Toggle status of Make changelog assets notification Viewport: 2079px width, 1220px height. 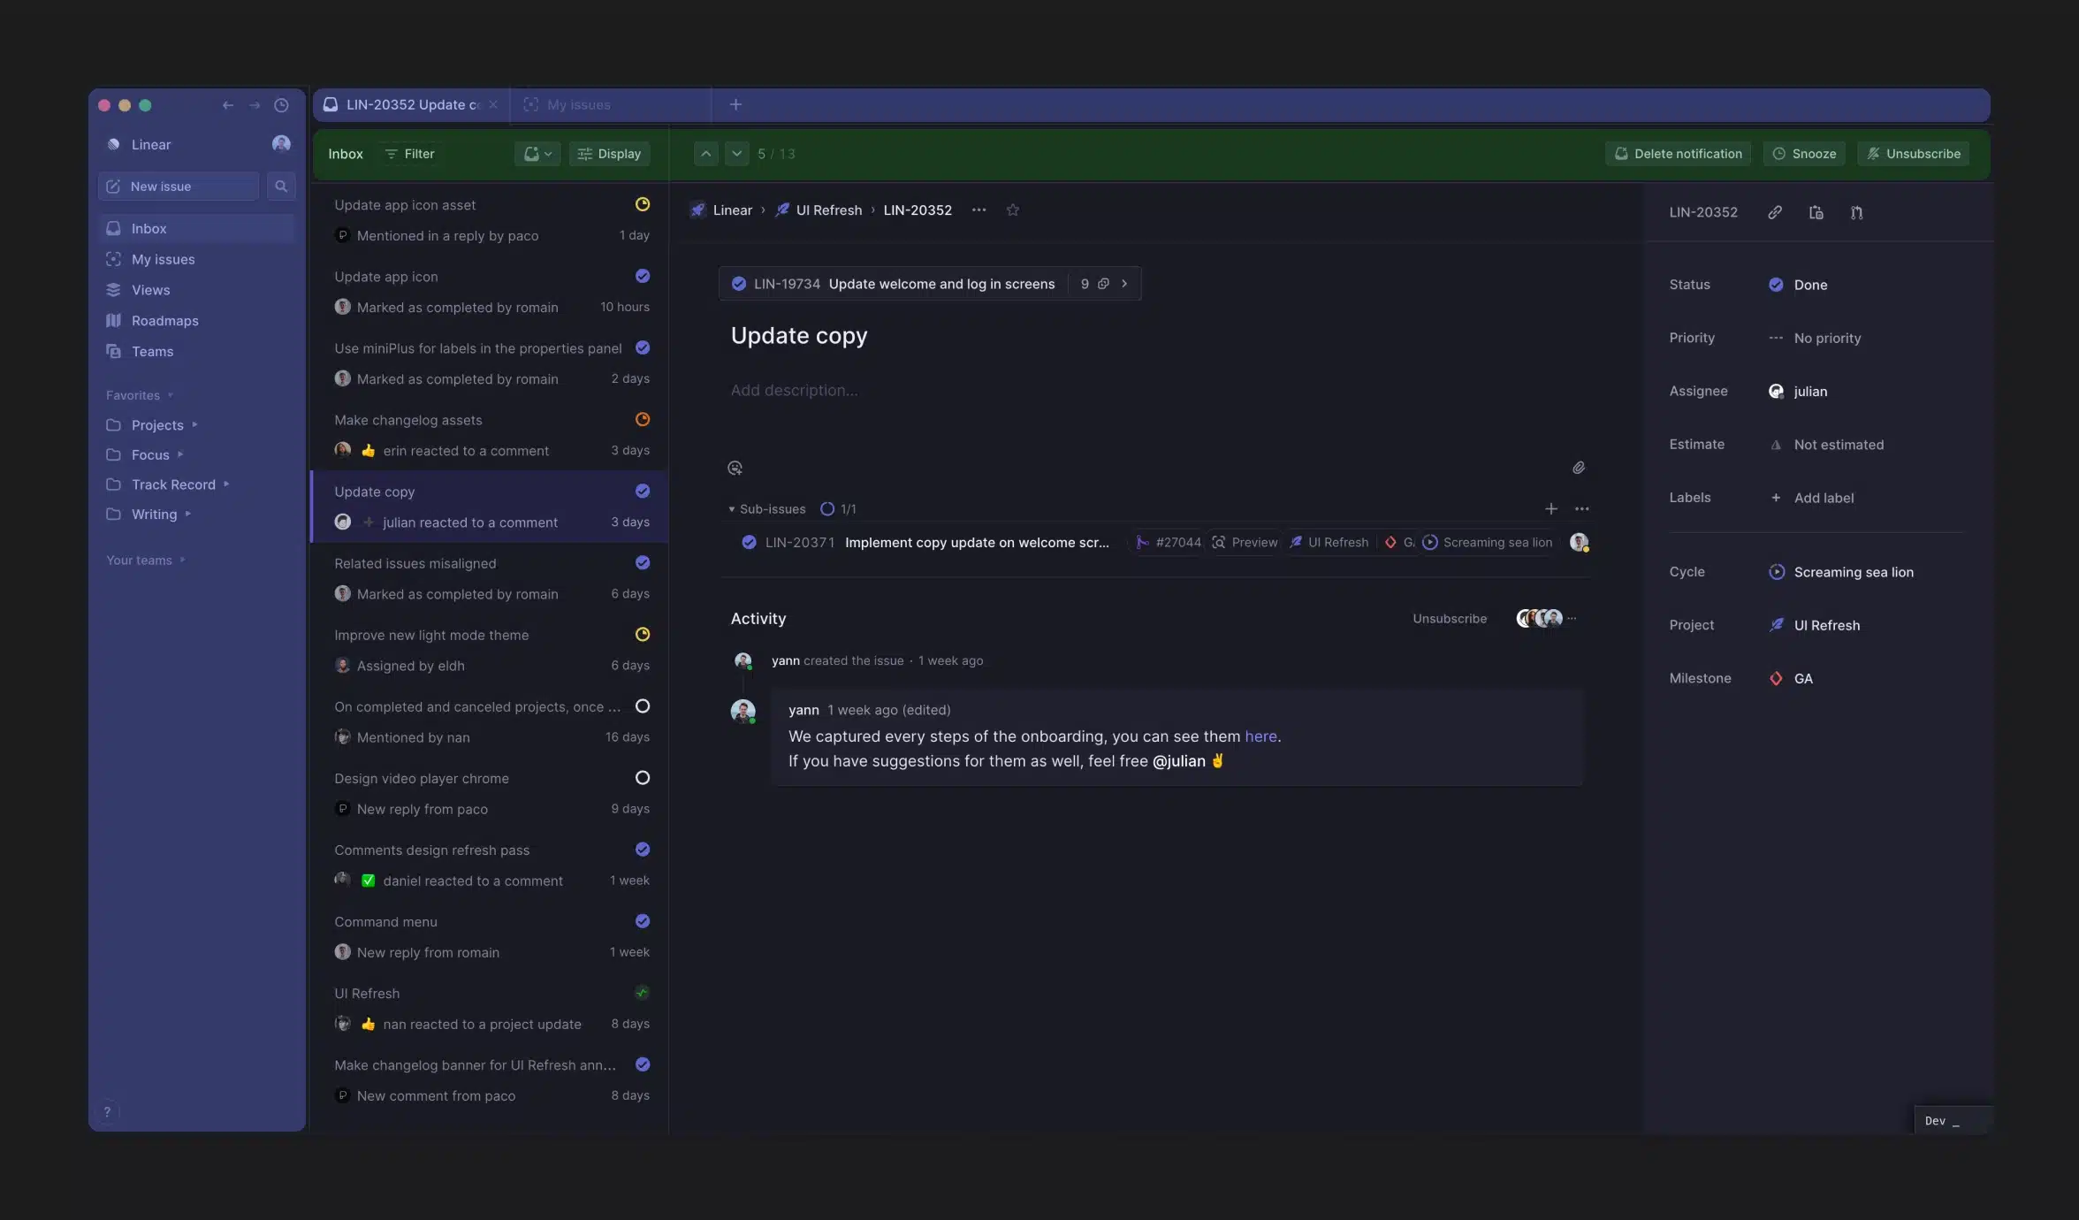click(x=643, y=419)
